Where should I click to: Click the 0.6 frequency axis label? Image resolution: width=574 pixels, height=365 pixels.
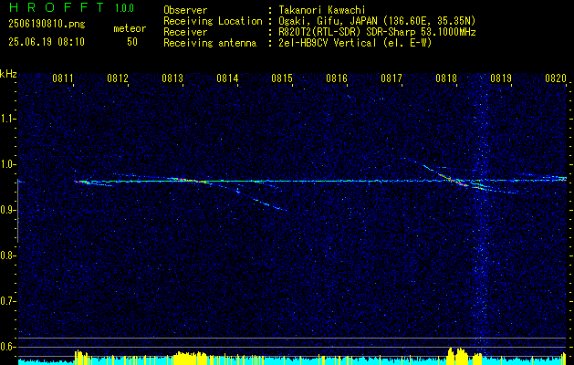[7, 347]
